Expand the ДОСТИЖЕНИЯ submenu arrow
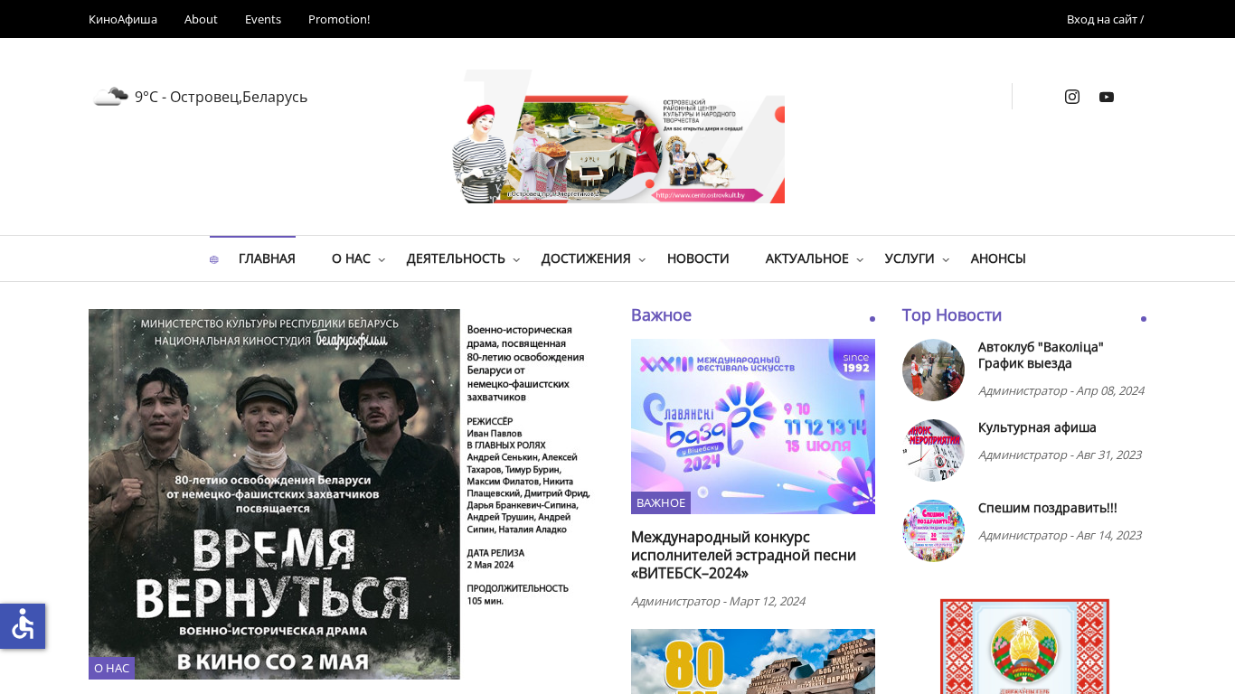Image resolution: width=1235 pixels, height=694 pixels. [x=642, y=260]
